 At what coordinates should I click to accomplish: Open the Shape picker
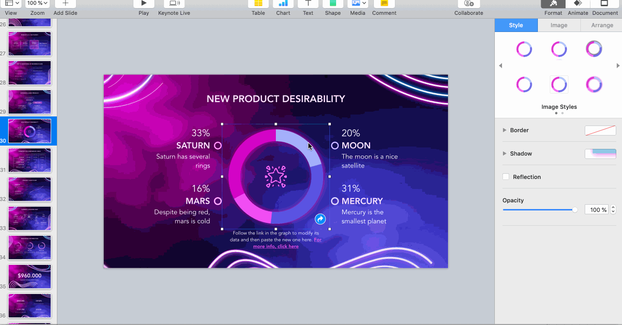point(333,4)
